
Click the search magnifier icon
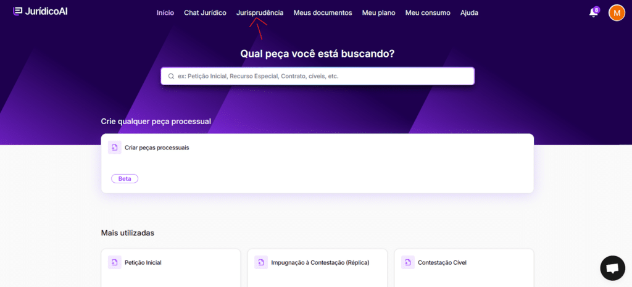171,77
